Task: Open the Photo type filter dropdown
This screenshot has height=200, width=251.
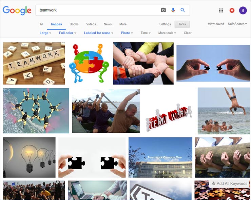Action: point(127,33)
